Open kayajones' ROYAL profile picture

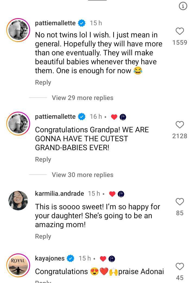[18, 265]
